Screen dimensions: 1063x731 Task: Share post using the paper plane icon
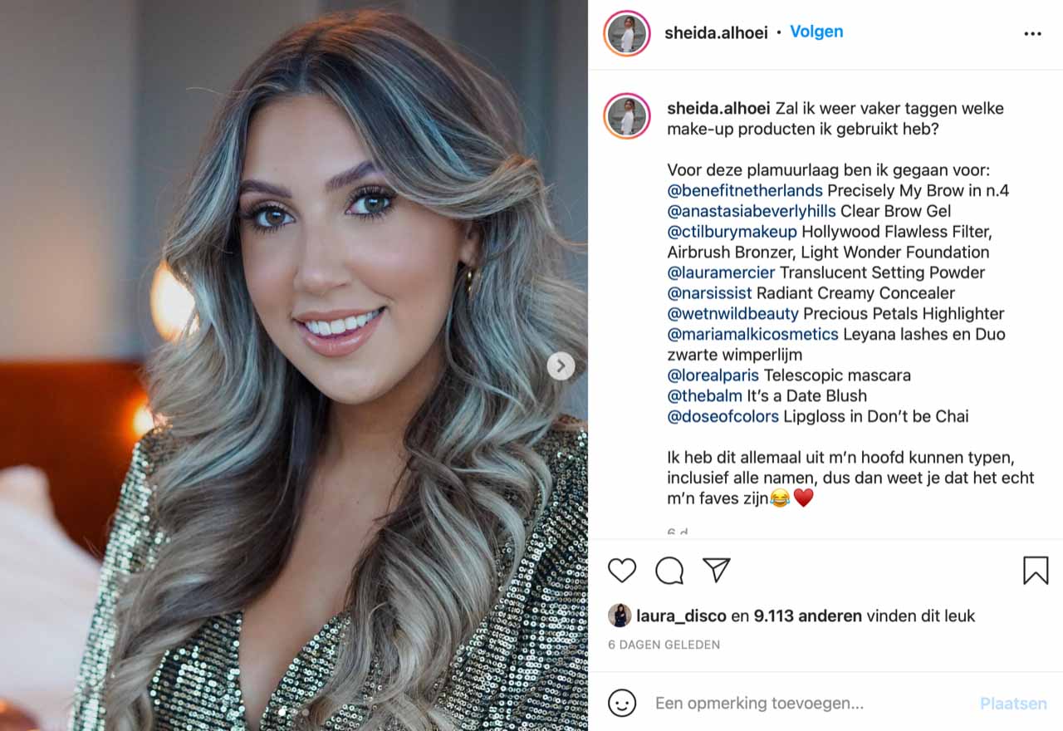[x=716, y=570]
